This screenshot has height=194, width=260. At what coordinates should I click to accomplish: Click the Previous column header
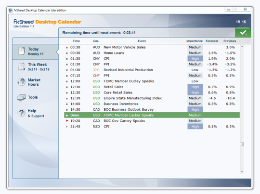(x=230, y=41)
